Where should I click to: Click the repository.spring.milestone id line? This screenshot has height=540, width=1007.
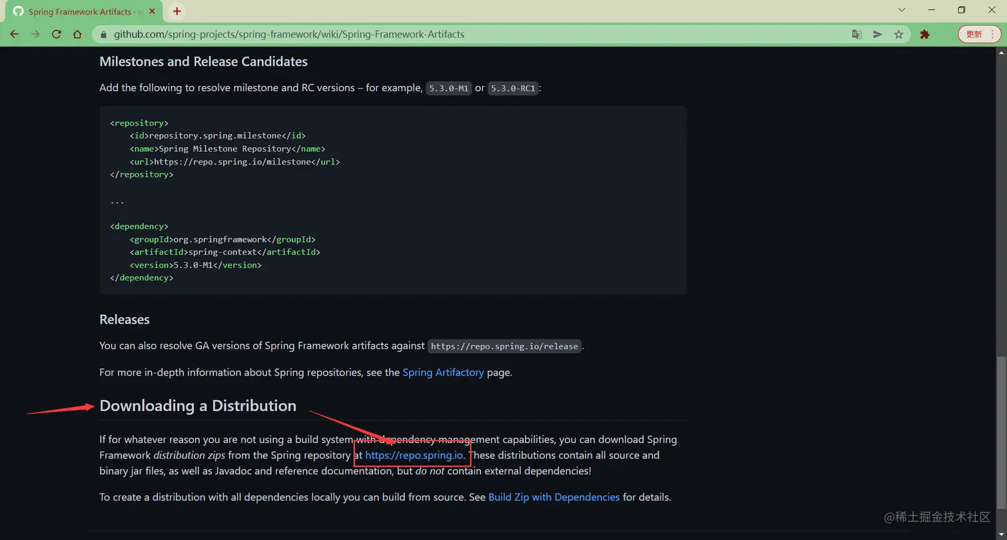tap(218, 136)
